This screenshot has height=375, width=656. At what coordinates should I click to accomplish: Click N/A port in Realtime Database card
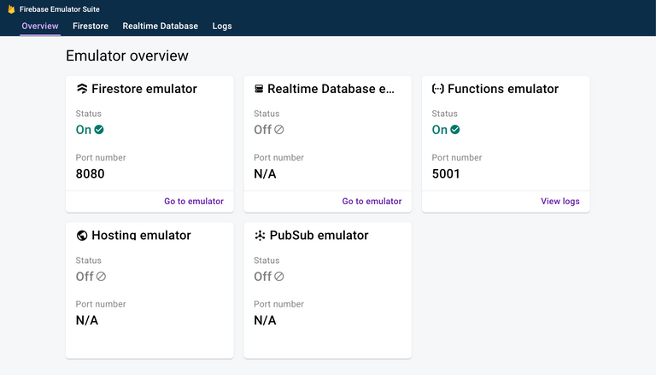point(266,173)
